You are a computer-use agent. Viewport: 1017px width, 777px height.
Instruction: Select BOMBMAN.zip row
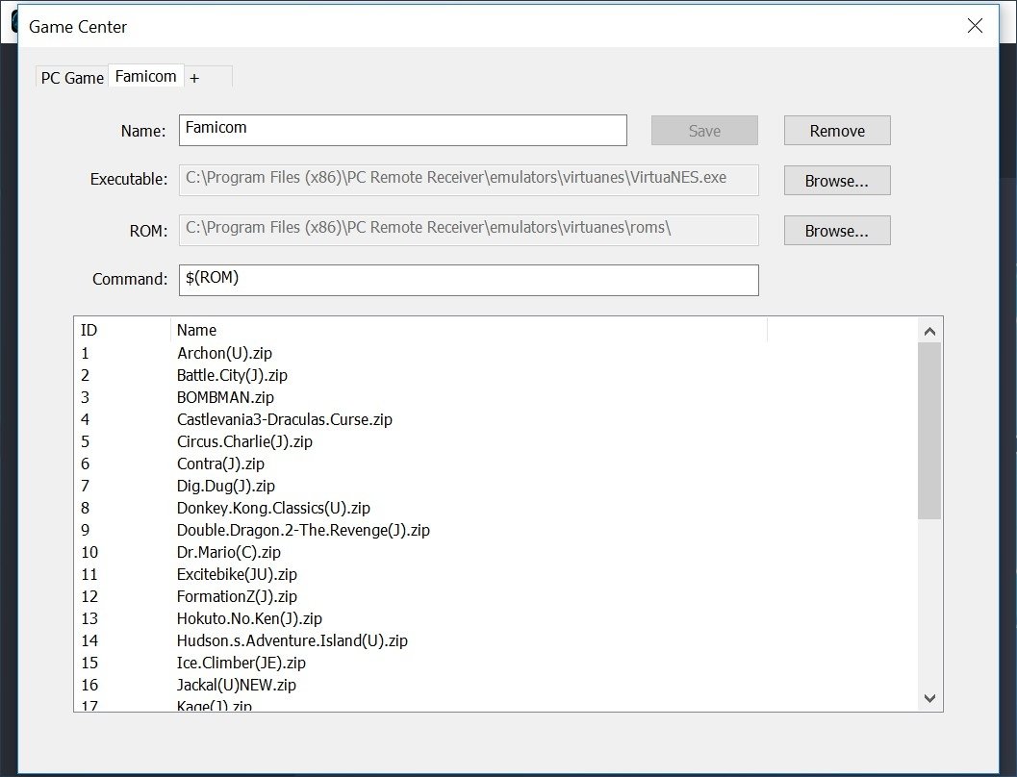(x=496, y=397)
